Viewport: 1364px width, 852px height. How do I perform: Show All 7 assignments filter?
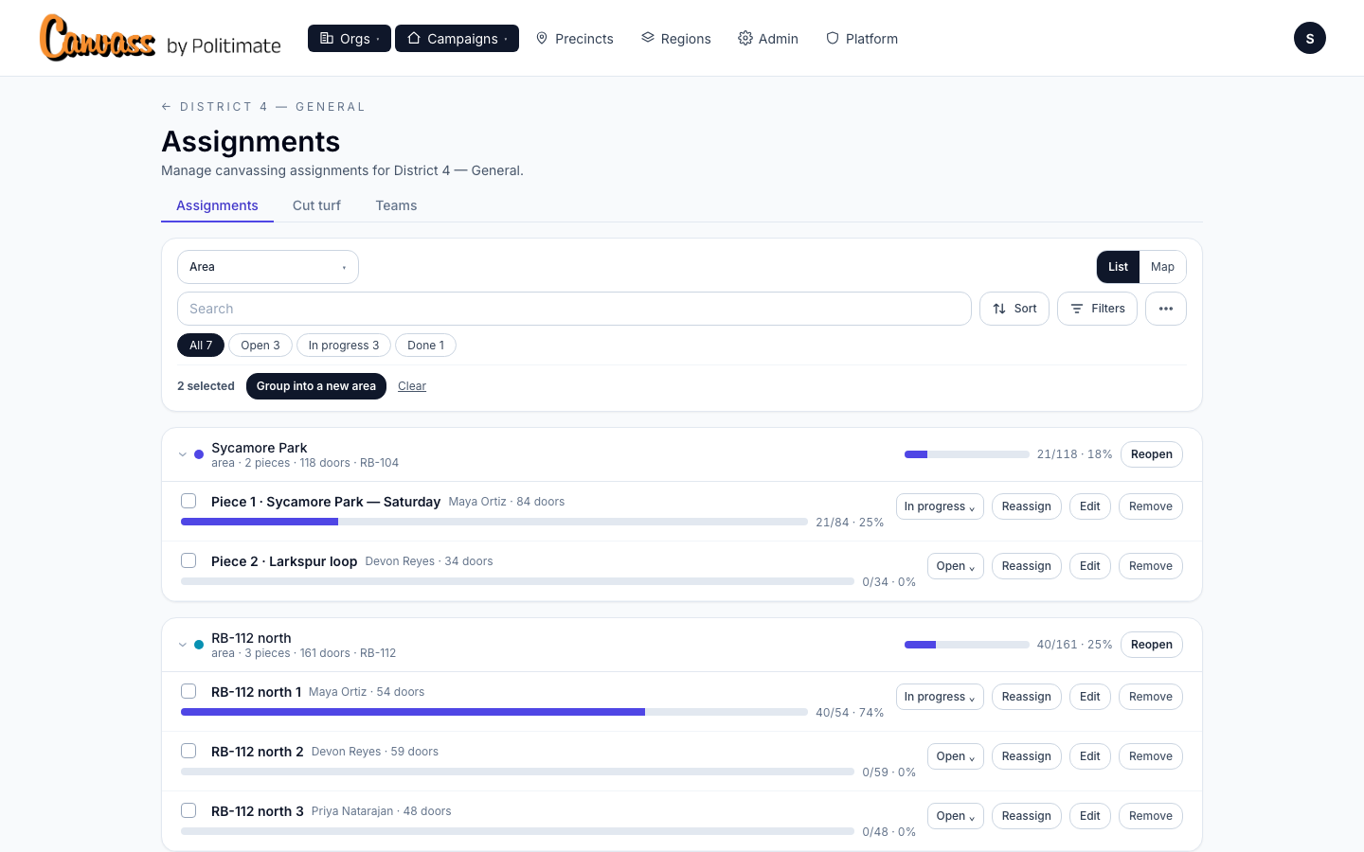coord(201,346)
